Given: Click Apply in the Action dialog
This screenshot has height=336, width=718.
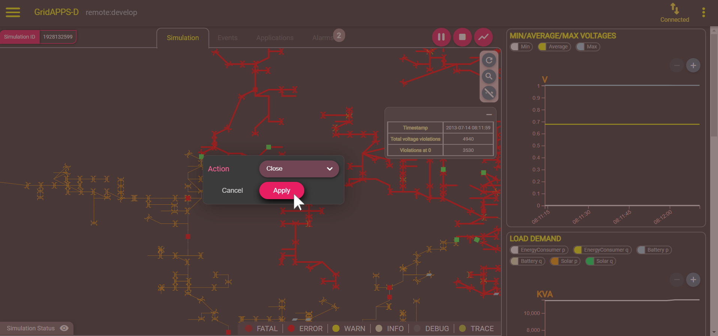Looking at the screenshot, I should pos(281,190).
